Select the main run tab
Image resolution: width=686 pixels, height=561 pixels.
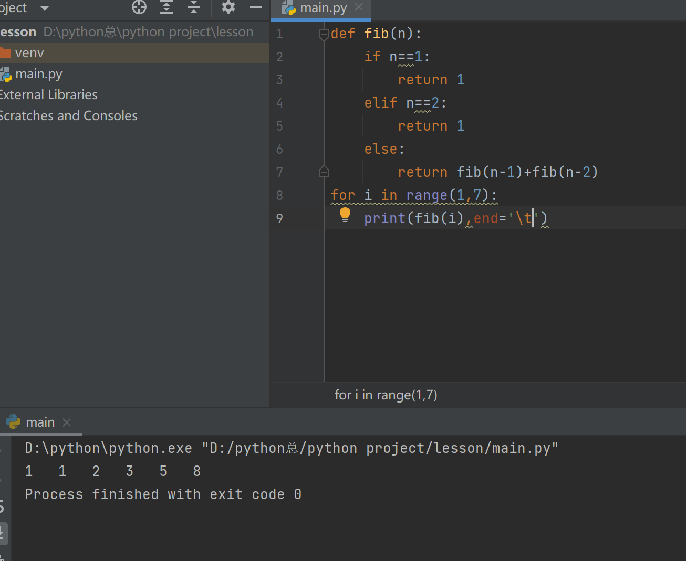[x=40, y=422]
